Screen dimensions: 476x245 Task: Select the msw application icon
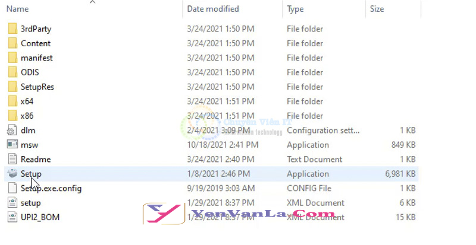12,145
